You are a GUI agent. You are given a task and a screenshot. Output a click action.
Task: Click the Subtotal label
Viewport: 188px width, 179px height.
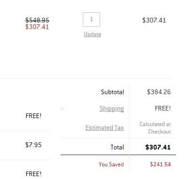pos(112,92)
